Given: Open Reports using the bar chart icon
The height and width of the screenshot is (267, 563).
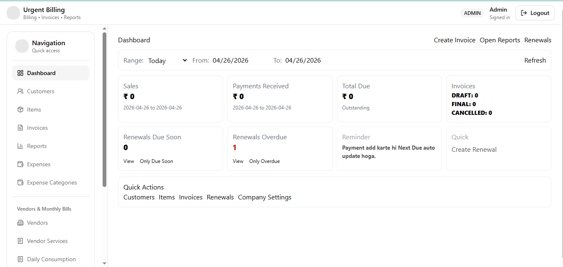Looking at the screenshot, I should (20, 146).
